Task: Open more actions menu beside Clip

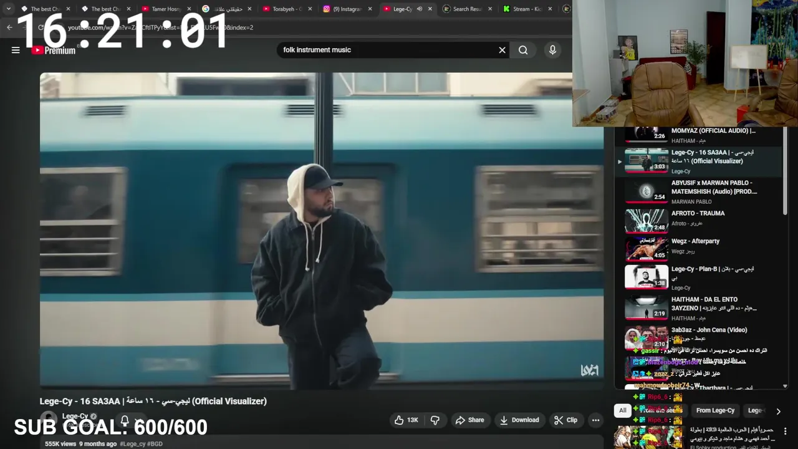Action: click(595, 420)
